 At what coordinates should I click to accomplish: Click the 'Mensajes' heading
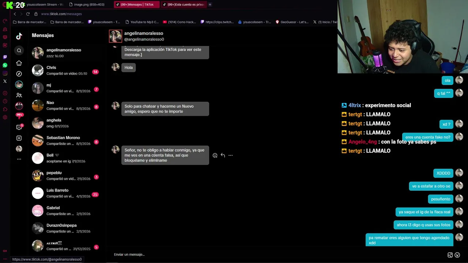click(x=43, y=35)
